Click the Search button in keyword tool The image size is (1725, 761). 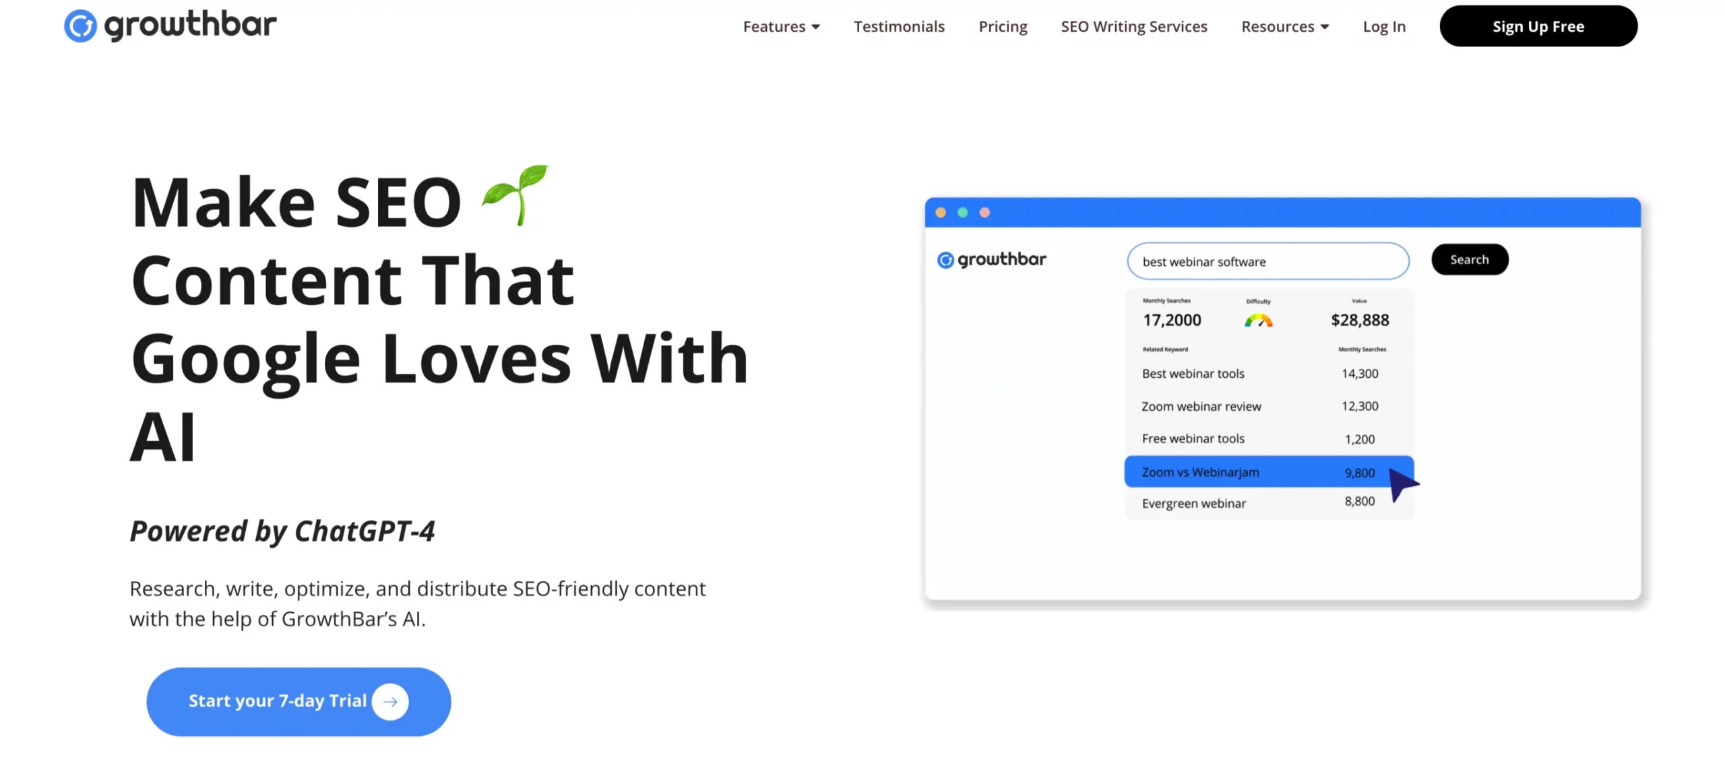pos(1470,259)
